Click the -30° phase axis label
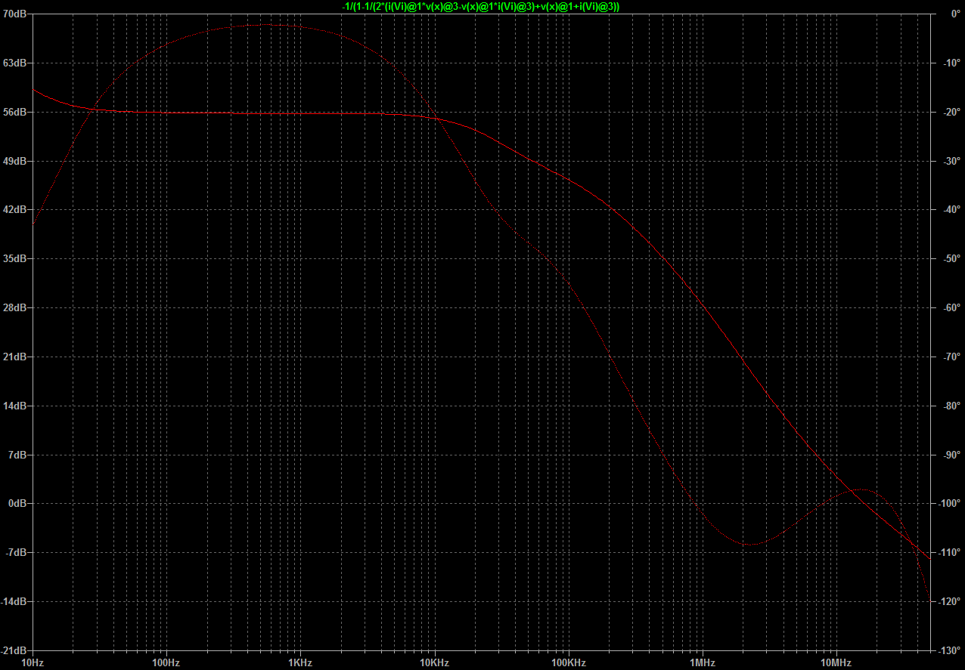 (x=950, y=161)
